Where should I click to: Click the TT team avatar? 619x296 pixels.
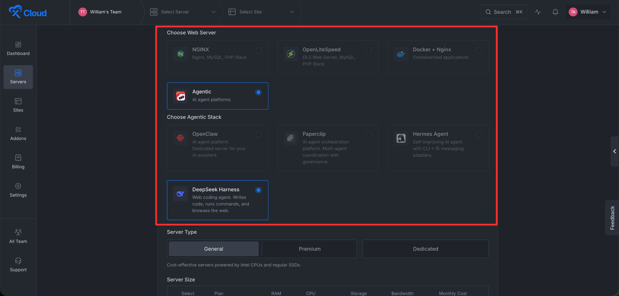[83, 12]
